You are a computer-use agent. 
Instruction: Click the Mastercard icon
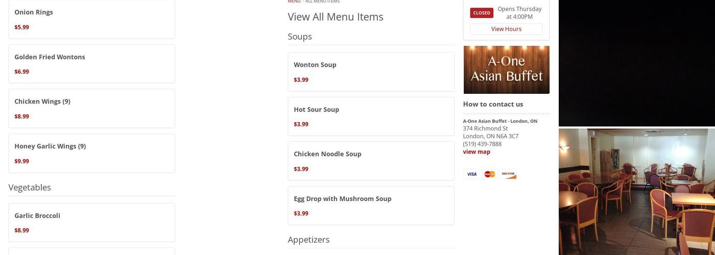click(490, 174)
